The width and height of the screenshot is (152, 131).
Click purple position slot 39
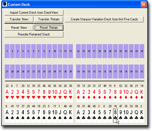click(70, 72)
